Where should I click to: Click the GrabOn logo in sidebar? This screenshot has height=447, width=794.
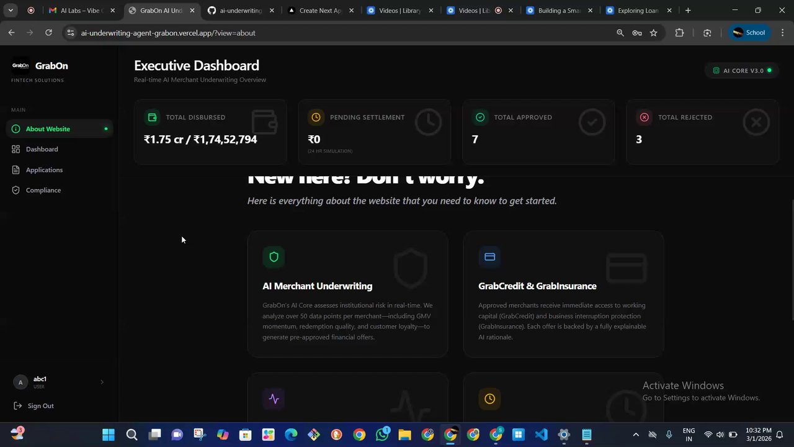coord(20,66)
